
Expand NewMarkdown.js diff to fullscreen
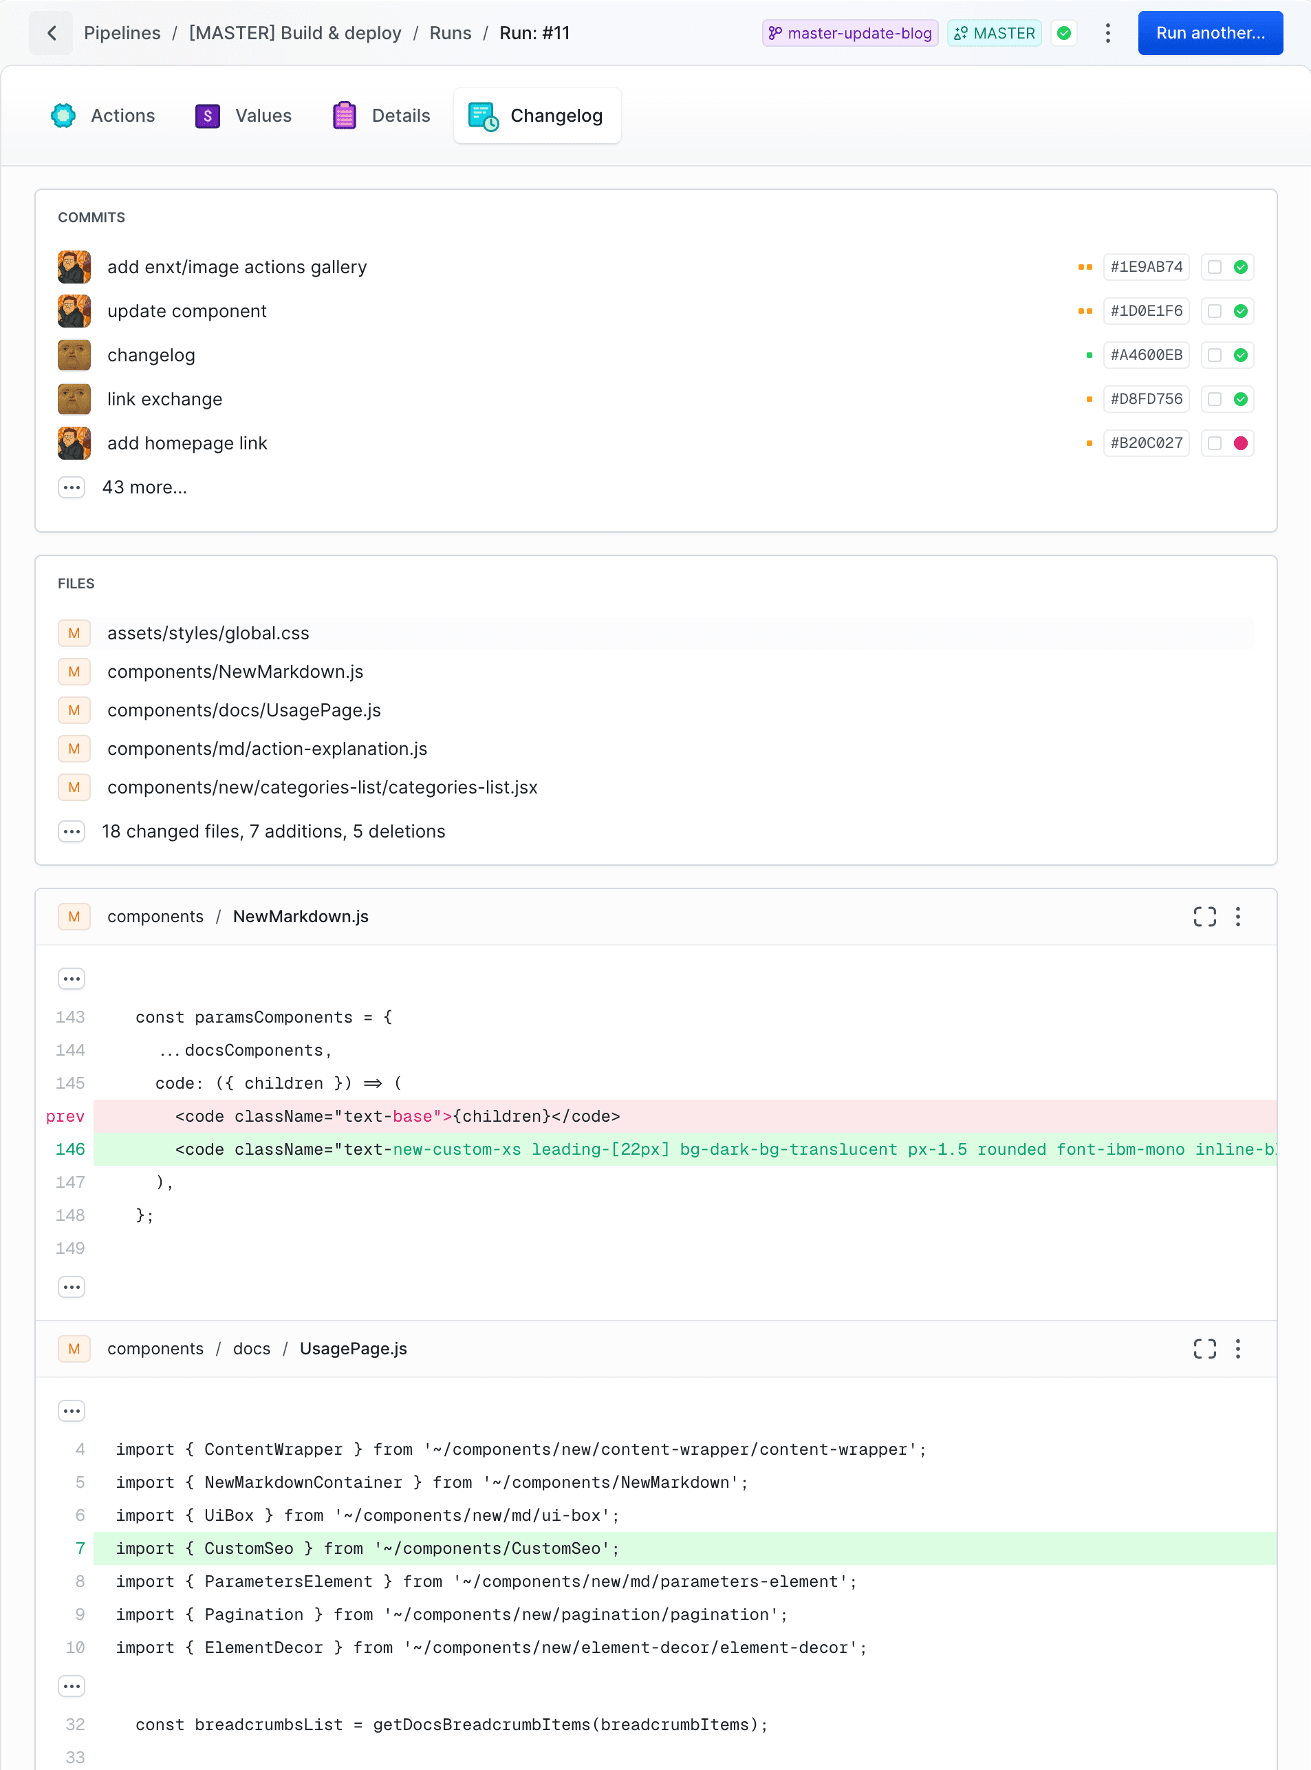[1204, 917]
